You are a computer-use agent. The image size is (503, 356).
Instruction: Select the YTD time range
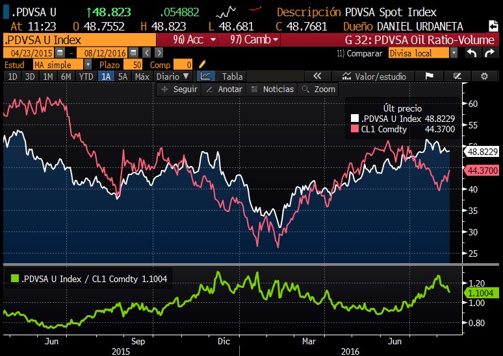pos(86,77)
